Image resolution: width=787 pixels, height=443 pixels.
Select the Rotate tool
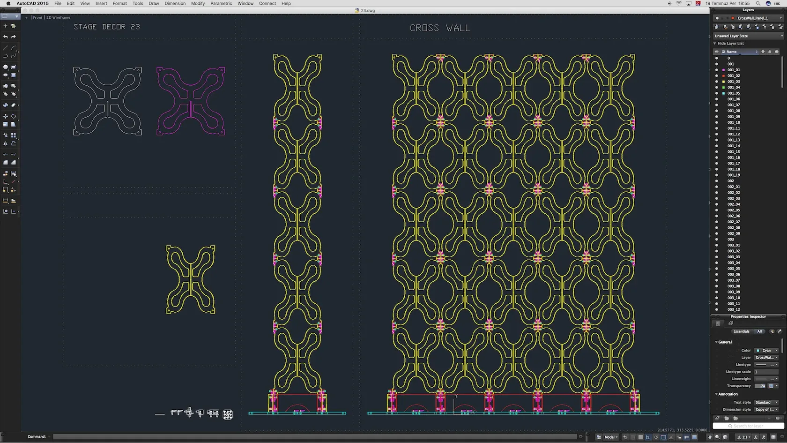click(14, 116)
